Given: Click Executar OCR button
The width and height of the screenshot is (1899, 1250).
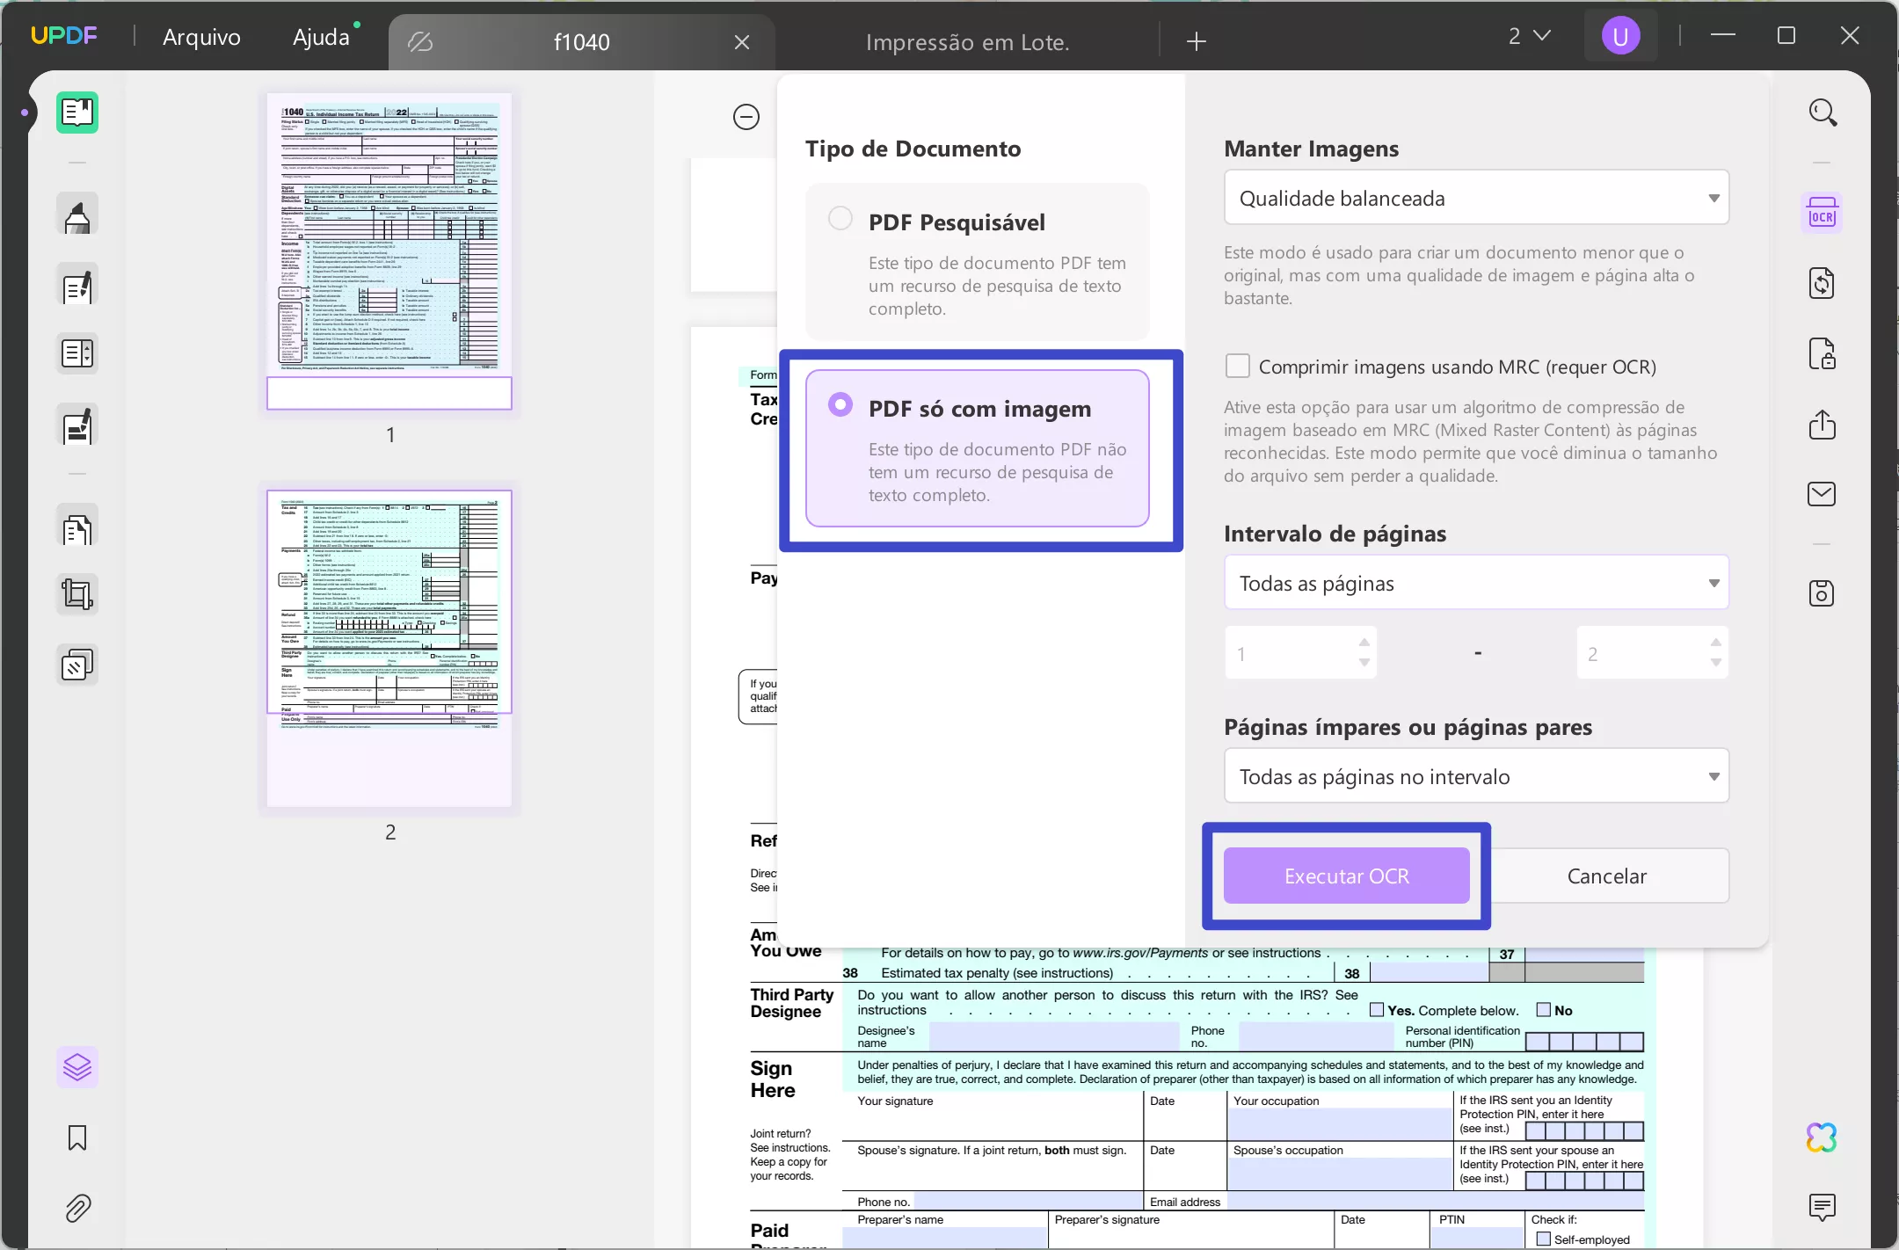Looking at the screenshot, I should (1345, 875).
